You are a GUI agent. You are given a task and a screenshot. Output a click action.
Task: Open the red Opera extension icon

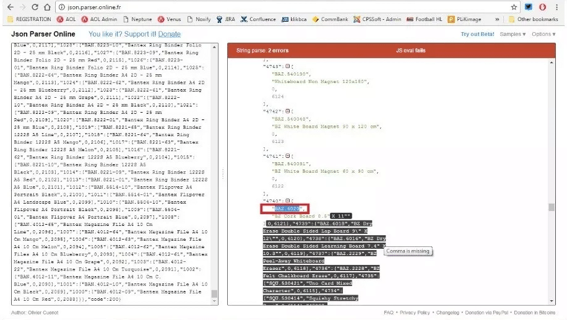coord(542,7)
